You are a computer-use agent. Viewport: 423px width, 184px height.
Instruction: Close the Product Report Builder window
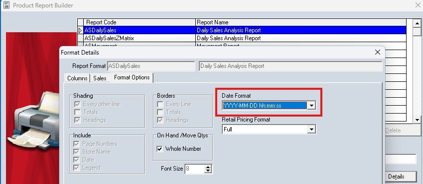(x=418, y=5)
